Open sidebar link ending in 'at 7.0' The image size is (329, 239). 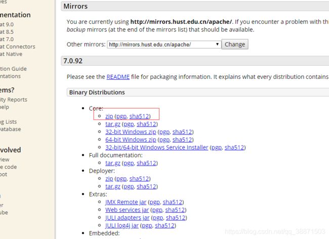[x=7, y=39]
